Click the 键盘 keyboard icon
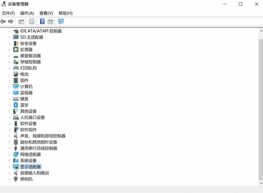This screenshot has width=263, height=193. point(16,99)
